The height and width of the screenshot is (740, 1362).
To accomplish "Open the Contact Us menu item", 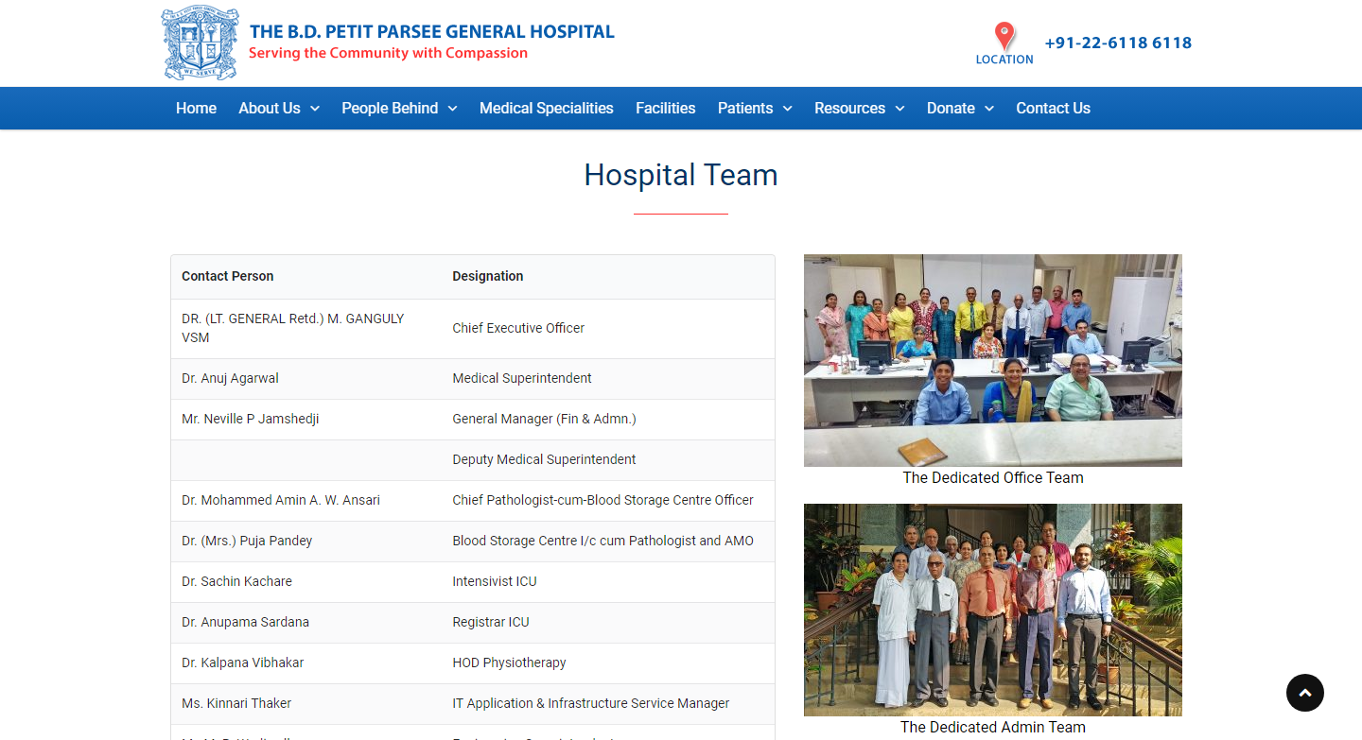I will (x=1053, y=108).
